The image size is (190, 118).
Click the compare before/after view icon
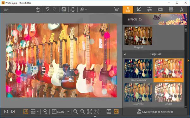point(33,112)
